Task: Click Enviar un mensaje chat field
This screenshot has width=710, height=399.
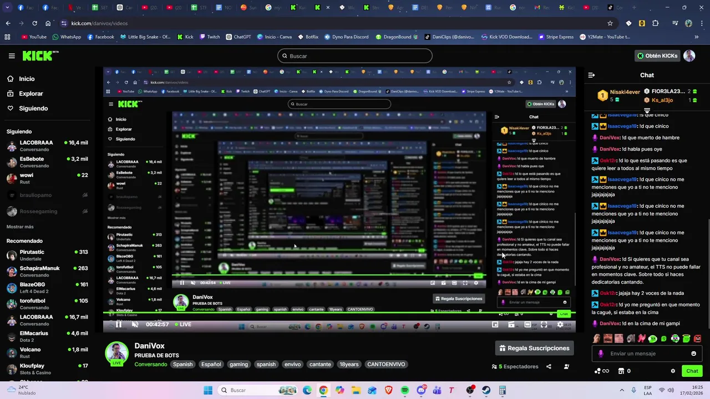Action: [x=646, y=354]
